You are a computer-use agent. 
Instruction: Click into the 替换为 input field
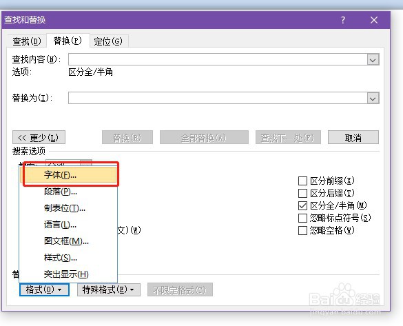pyautogui.click(x=218, y=98)
